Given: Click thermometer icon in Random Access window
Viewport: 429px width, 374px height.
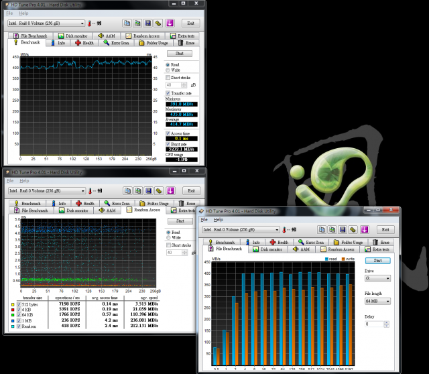Looking at the screenshot, I should tap(90, 191).
